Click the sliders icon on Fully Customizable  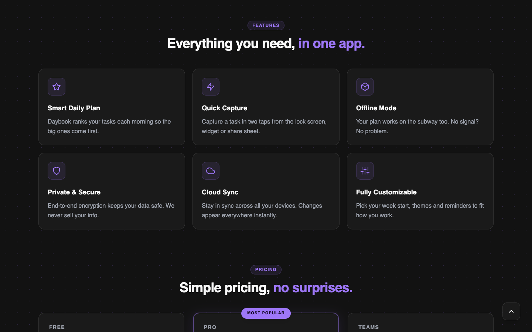365,171
